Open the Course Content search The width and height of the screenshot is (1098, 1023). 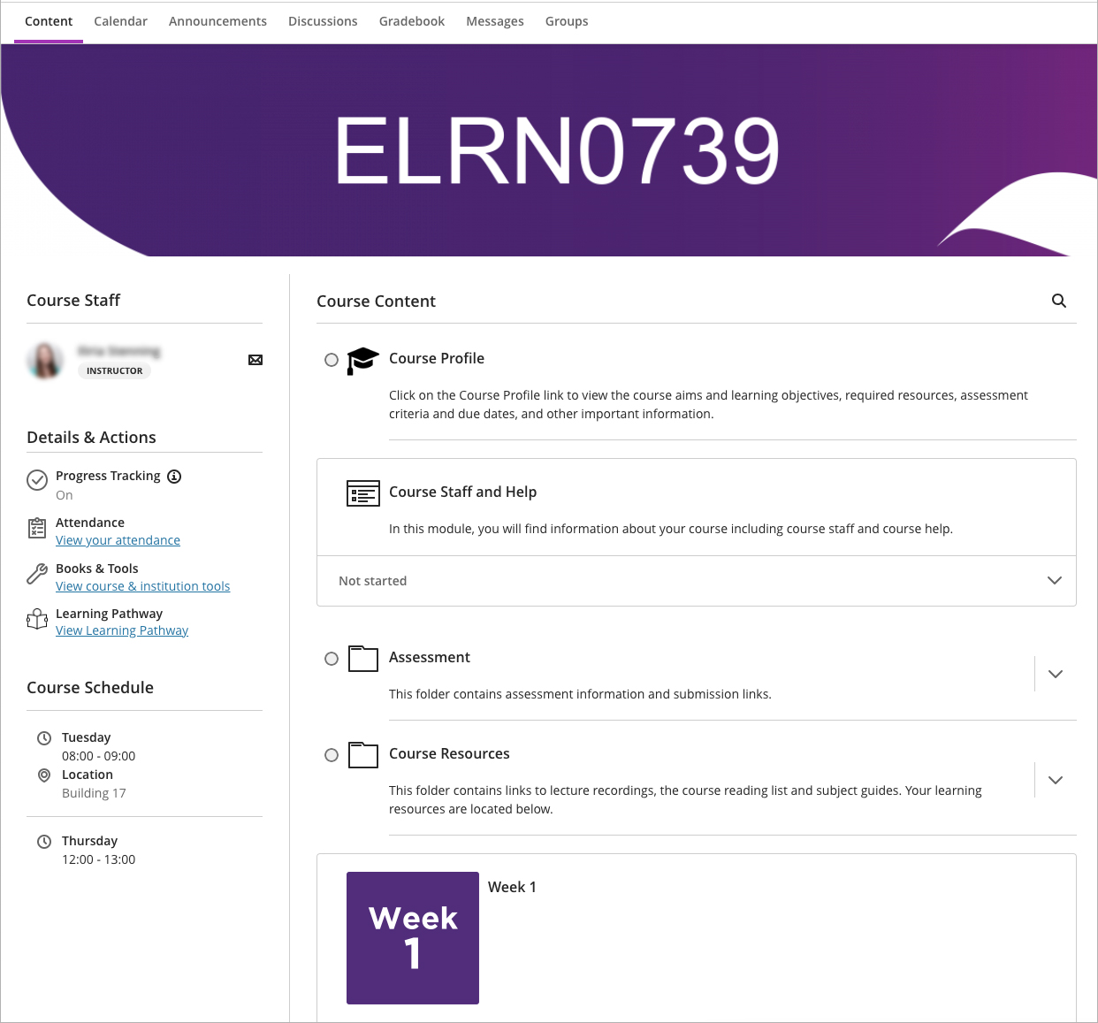point(1058,301)
